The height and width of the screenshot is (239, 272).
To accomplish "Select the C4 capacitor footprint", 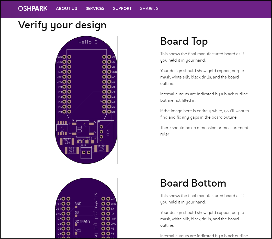I will coord(62,129).
